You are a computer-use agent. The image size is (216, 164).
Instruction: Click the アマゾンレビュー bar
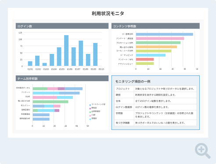pyautogui.click(x=145, y=64)
